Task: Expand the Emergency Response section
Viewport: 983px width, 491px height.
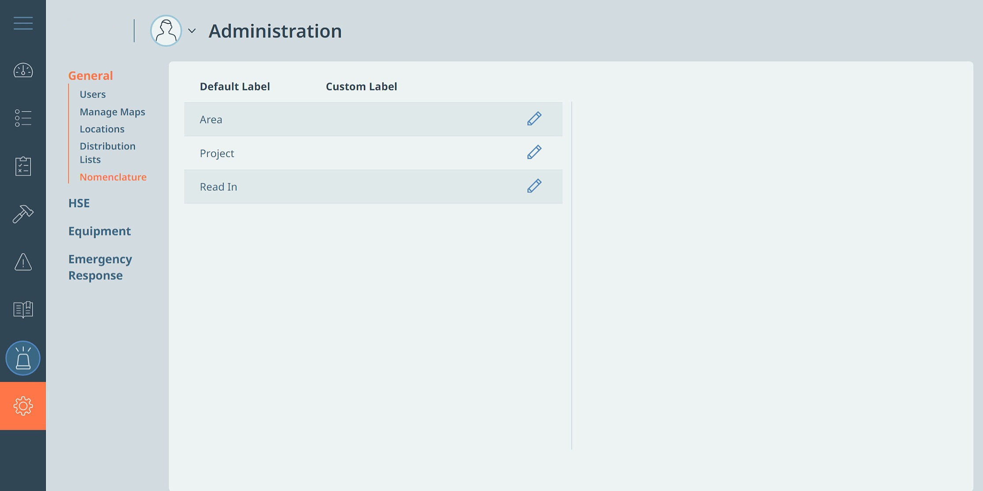Action: tap(100, 267)
